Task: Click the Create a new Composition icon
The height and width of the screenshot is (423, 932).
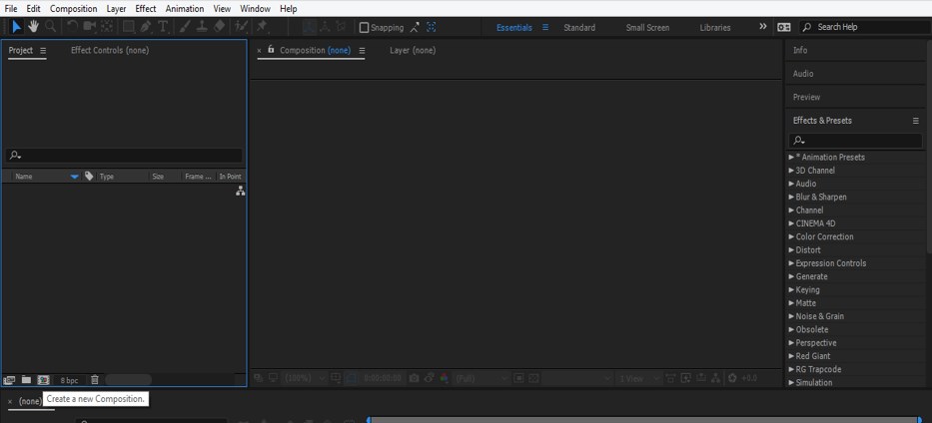Action: (x=43, y=380)
